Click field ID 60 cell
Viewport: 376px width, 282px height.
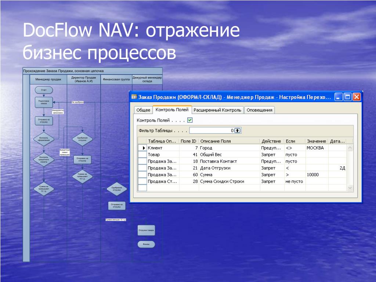coord(189,175)
